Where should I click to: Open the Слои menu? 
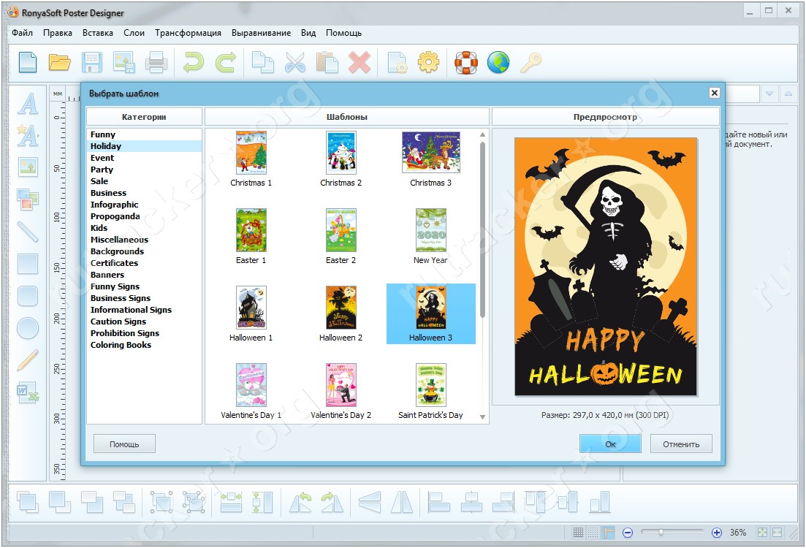[134, 33]
